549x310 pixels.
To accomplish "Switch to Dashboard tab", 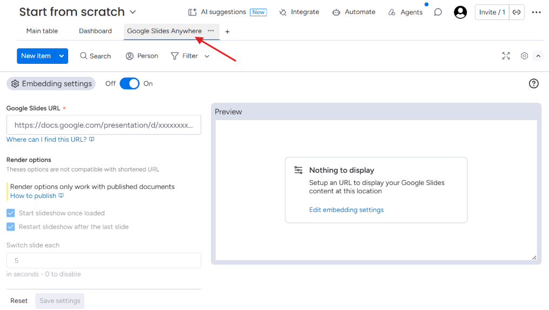I will (x=95, y=31).
